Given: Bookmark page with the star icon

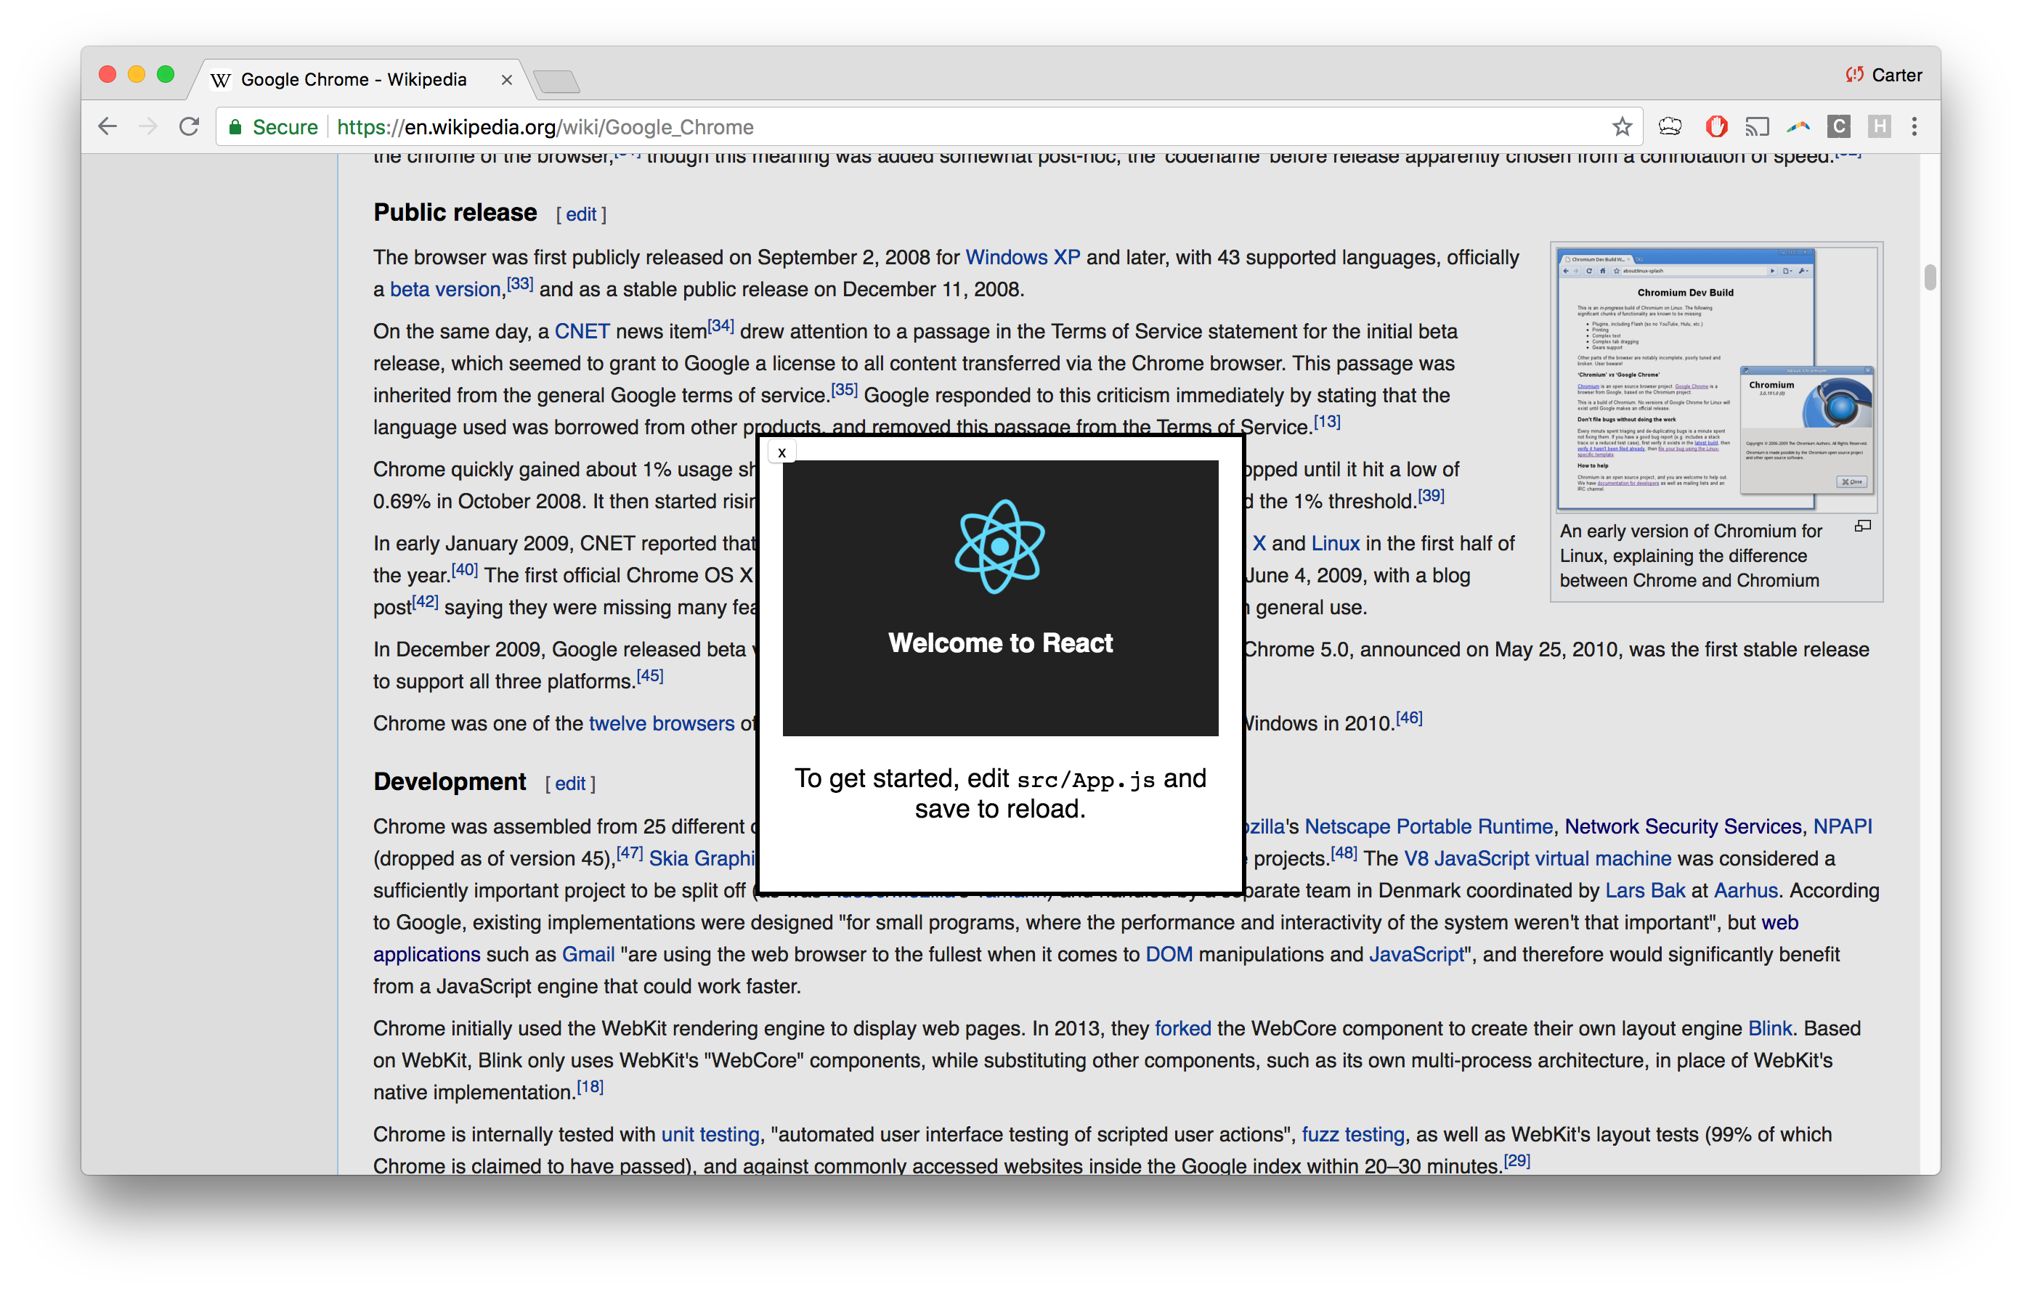Looking at the screenshot, I should [1622, 127].
